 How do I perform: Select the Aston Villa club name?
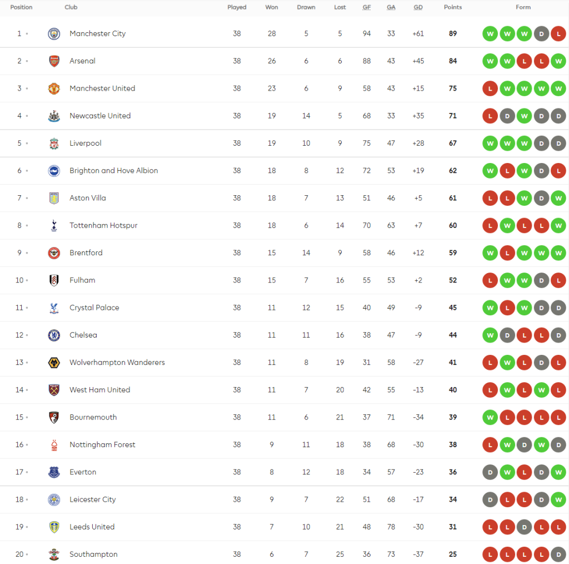coord(88,198)
